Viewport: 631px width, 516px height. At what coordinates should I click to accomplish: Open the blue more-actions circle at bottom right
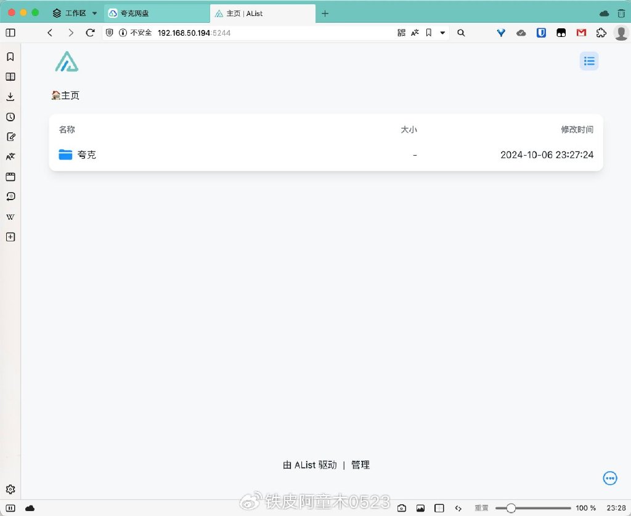coord(609,478)
